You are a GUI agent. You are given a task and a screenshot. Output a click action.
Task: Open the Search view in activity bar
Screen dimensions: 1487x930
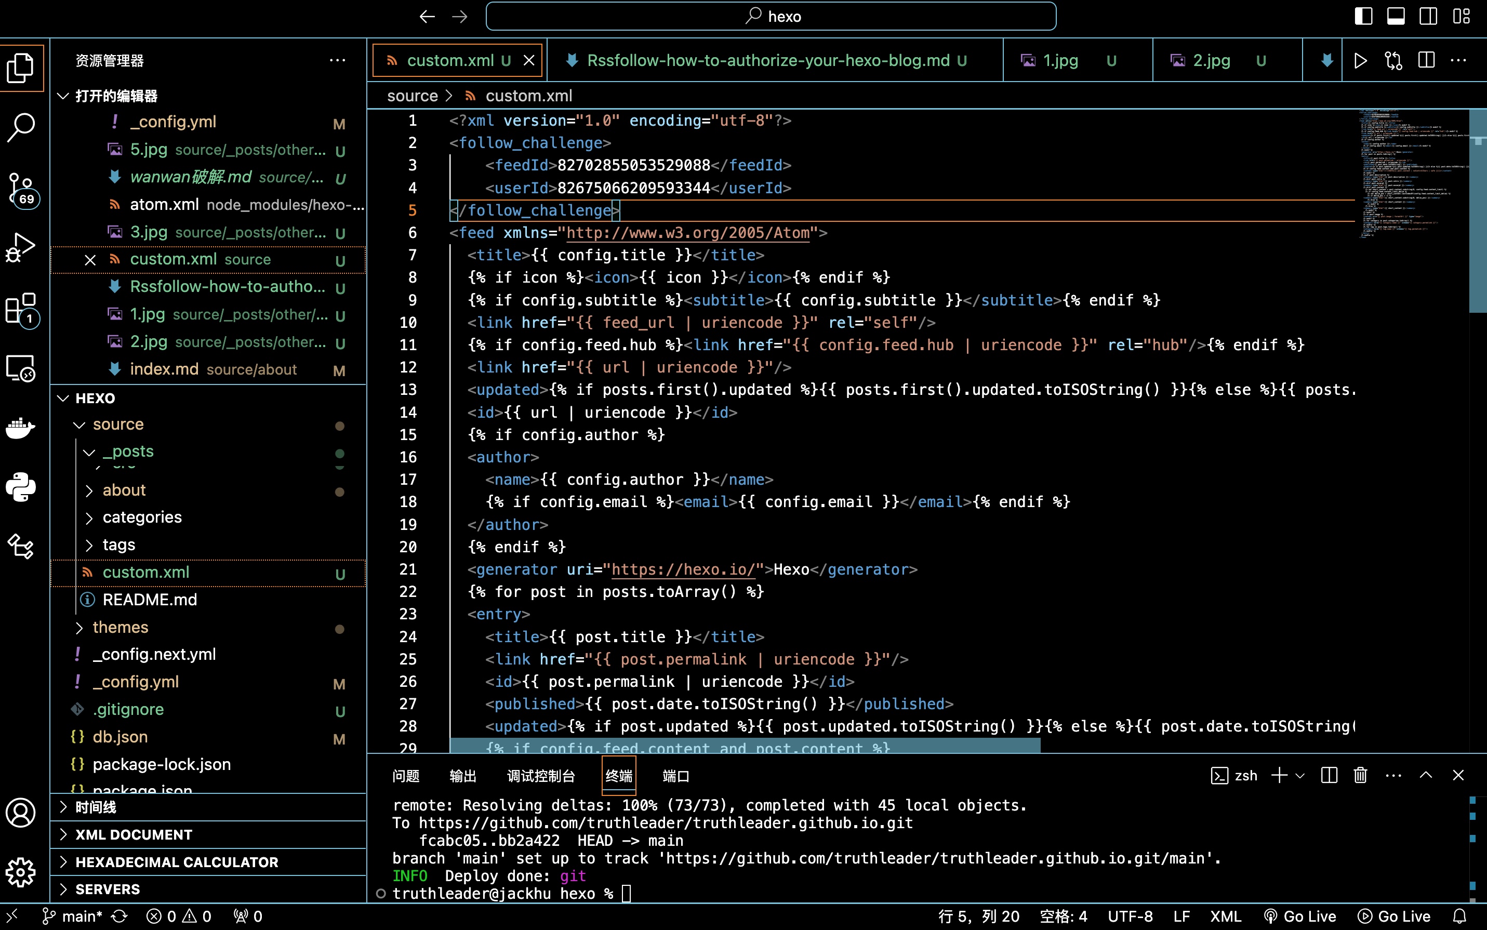21,127
